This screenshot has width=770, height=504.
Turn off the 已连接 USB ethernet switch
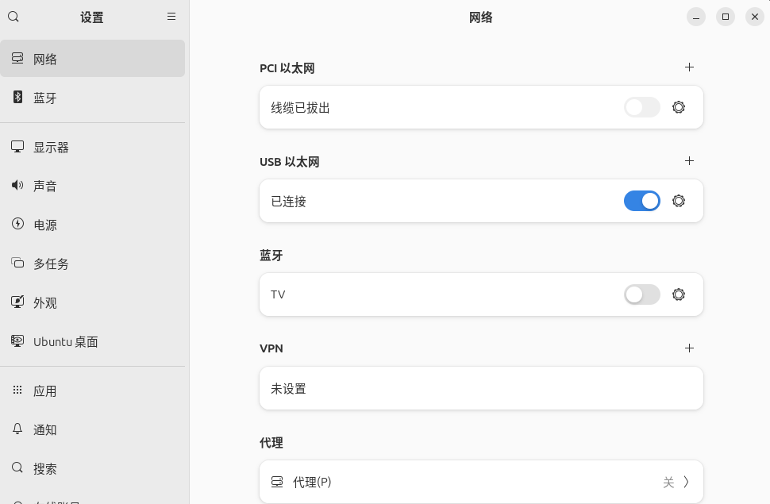point(641,201)
